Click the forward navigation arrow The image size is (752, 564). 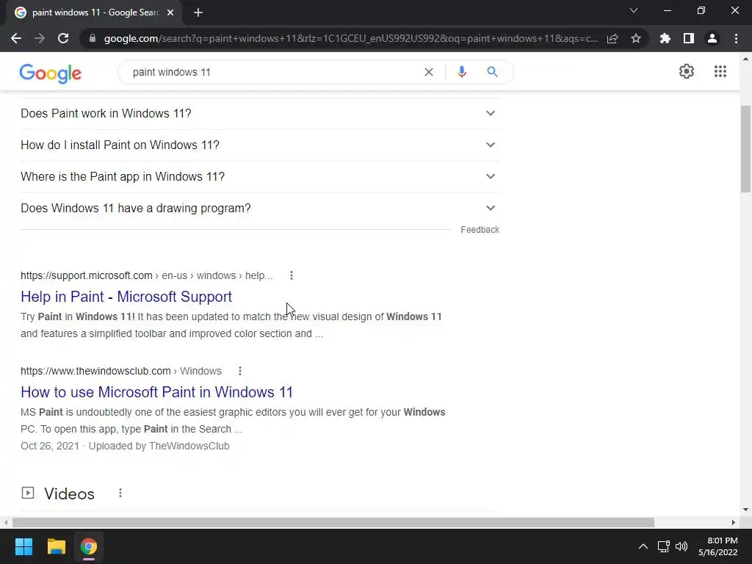(40, 38)
